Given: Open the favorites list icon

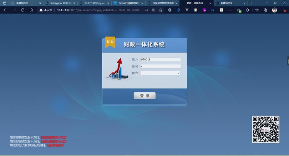Looking at the screenshot, I should (257, 10).
